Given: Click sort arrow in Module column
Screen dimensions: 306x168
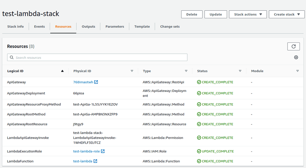Looking at the screenshot, I should point(297,71).
